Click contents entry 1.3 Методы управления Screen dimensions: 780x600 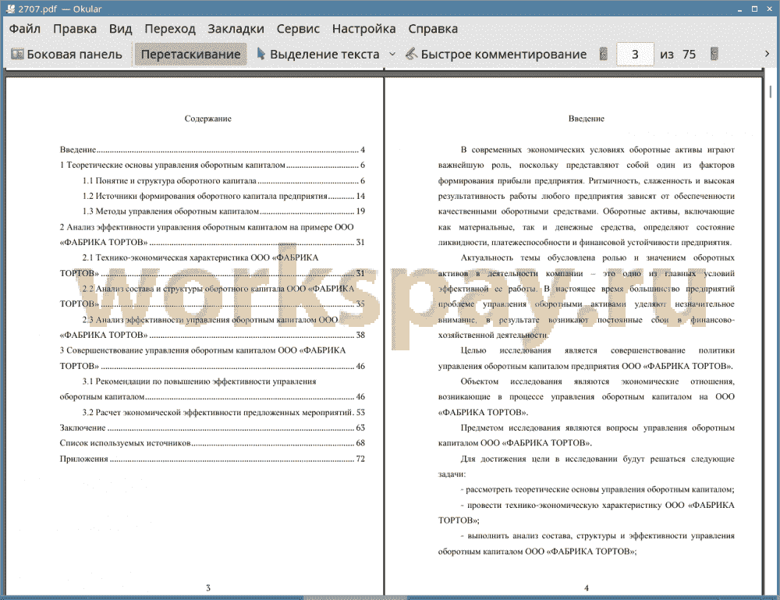[x=224, y=211]
